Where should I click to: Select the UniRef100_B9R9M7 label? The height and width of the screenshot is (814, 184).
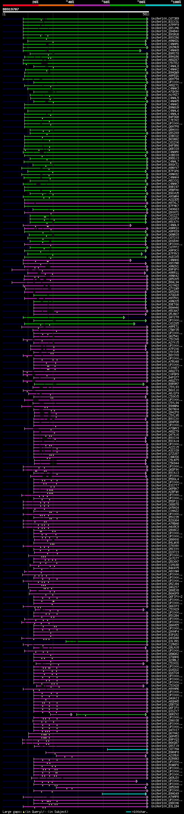[x=165, y=384]
